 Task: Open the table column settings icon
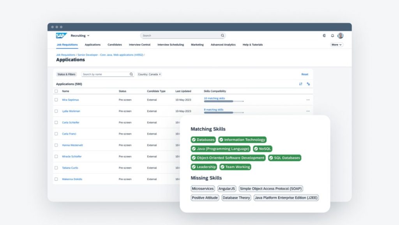point(308,84)
